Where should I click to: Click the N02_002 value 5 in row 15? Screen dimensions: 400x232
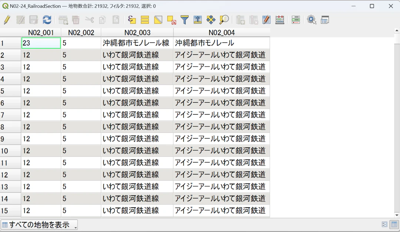tap(81, 211)
